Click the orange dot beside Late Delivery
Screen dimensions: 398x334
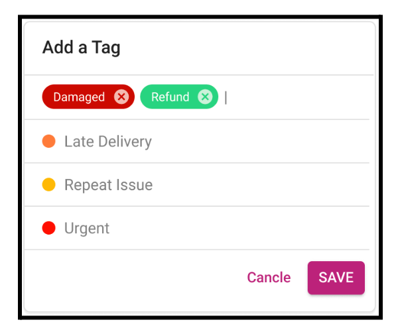(48, 141)
